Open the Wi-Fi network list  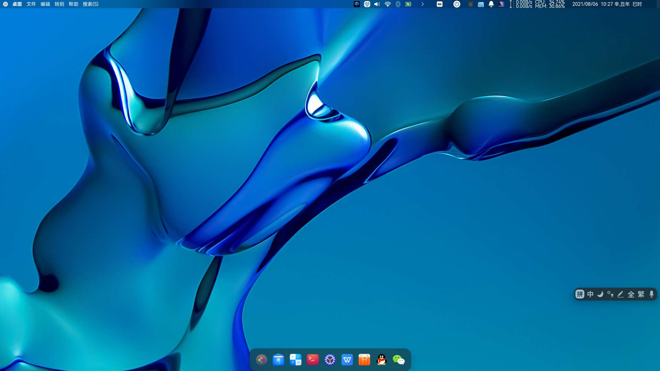coord(388,4)
